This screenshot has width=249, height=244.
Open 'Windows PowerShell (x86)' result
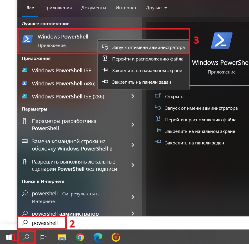pos(64,83)
